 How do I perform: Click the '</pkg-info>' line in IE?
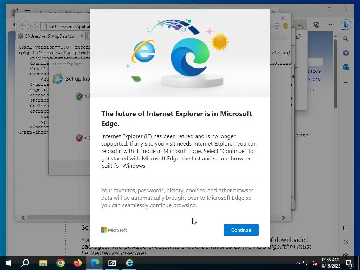(x=33, y=132)
